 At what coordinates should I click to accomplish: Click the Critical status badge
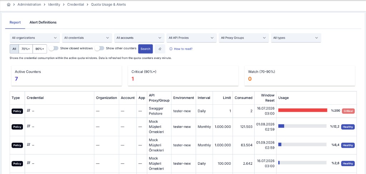point(348,111)
